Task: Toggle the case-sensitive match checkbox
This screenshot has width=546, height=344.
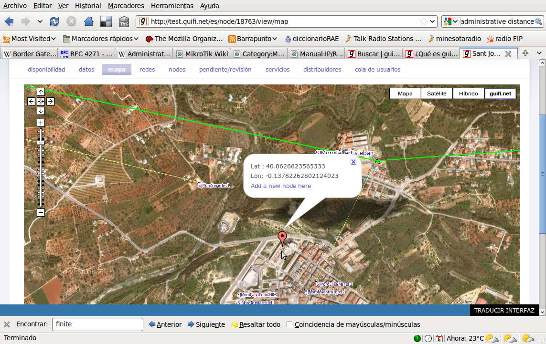Action: click(x=289, y=325)
